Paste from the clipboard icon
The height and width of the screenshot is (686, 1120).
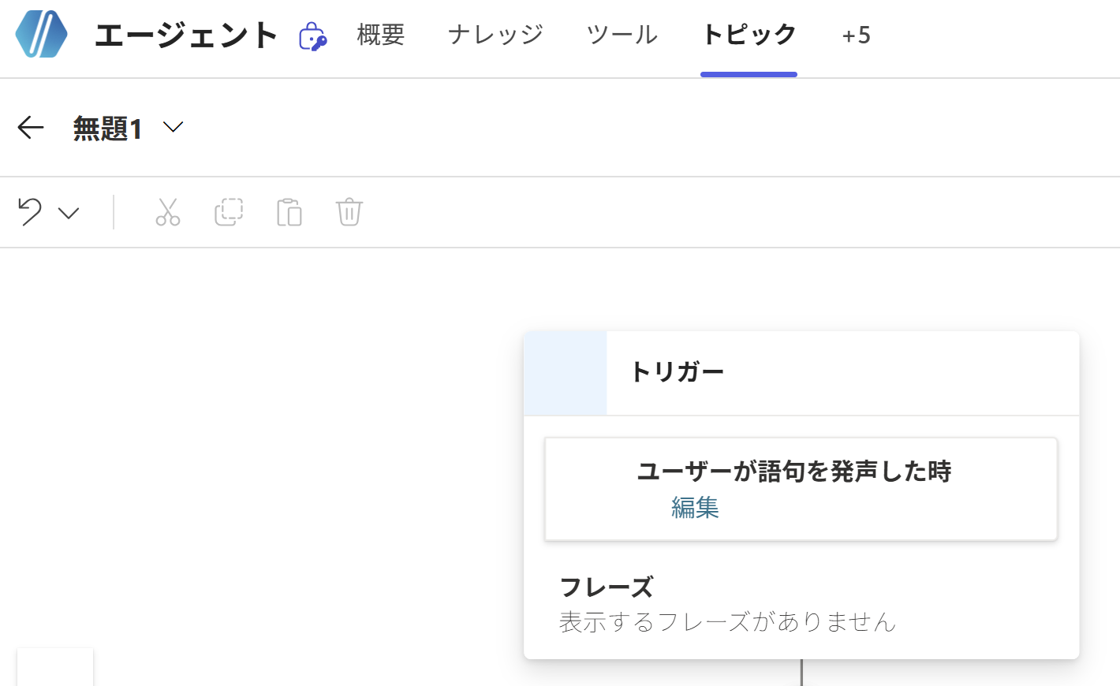289,212
